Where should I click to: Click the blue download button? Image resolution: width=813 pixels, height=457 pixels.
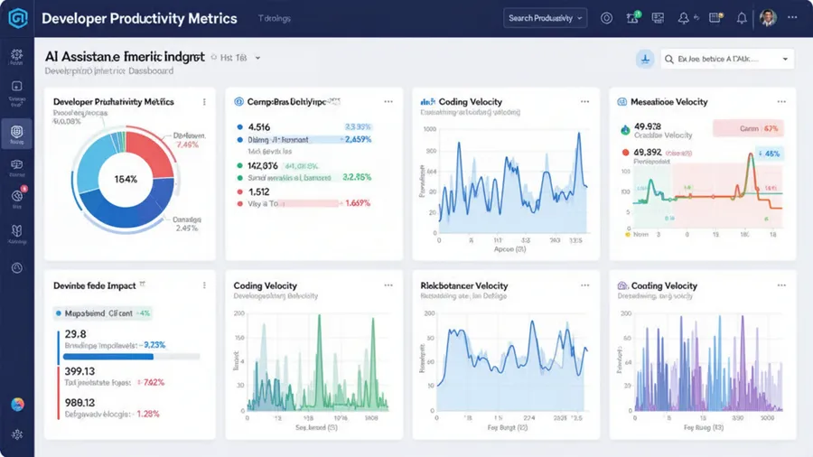(x=645, y=59)
